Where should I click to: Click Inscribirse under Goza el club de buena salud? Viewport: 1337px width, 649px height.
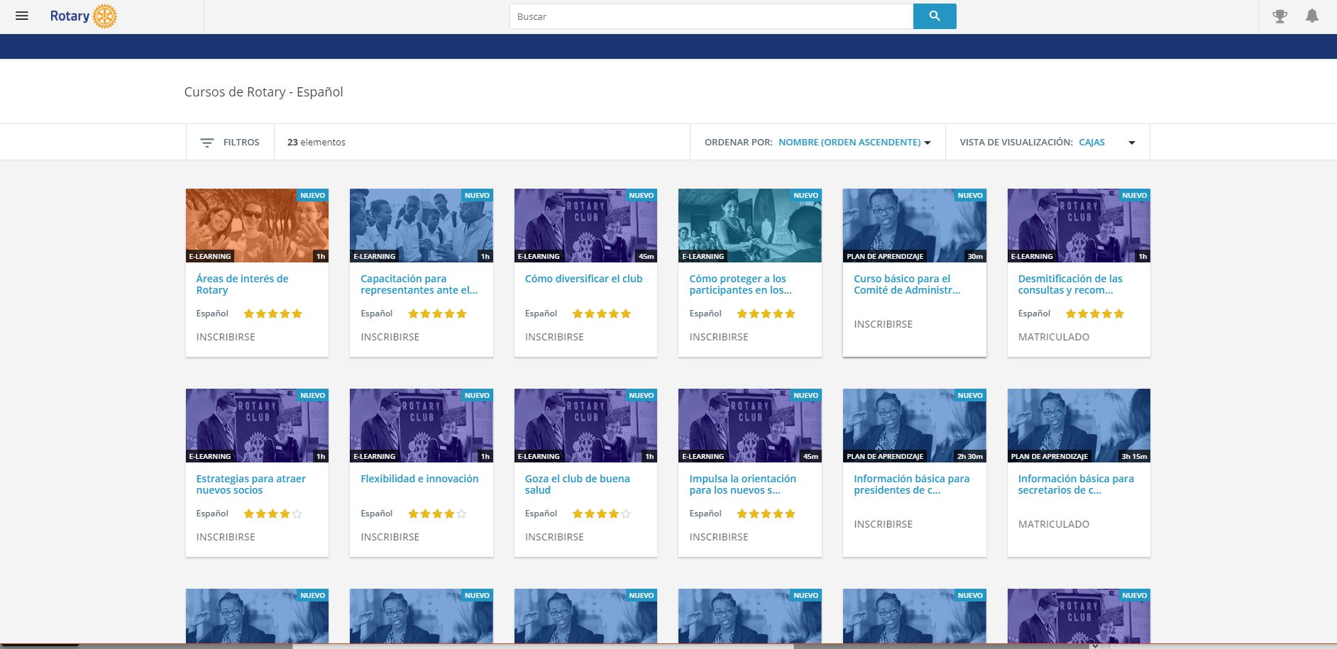pyautogui.click(x=554, y=537)
